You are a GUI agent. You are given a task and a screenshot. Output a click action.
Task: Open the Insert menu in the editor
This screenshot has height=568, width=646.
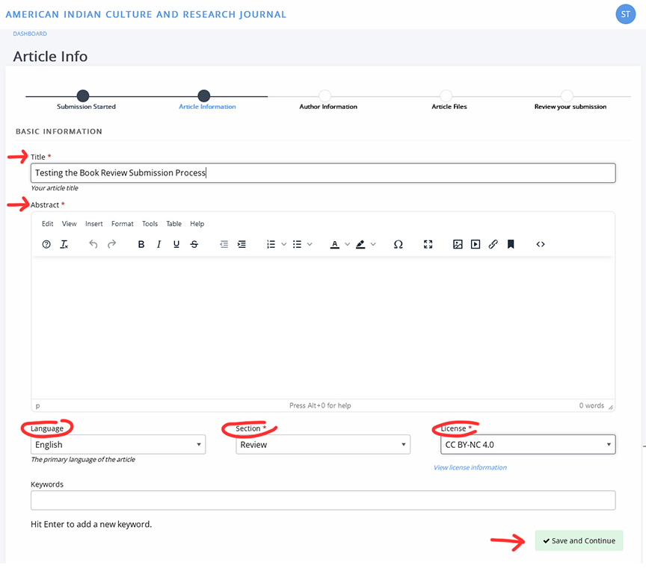(94, 224)
